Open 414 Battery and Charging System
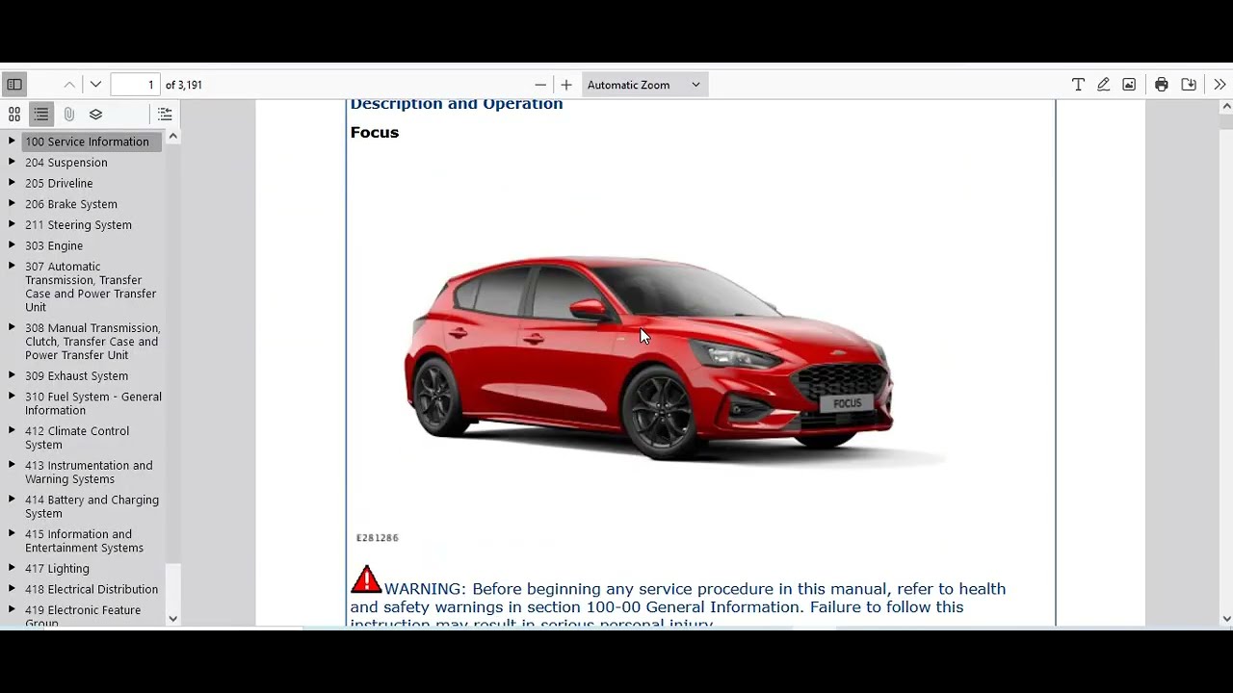 92,506
